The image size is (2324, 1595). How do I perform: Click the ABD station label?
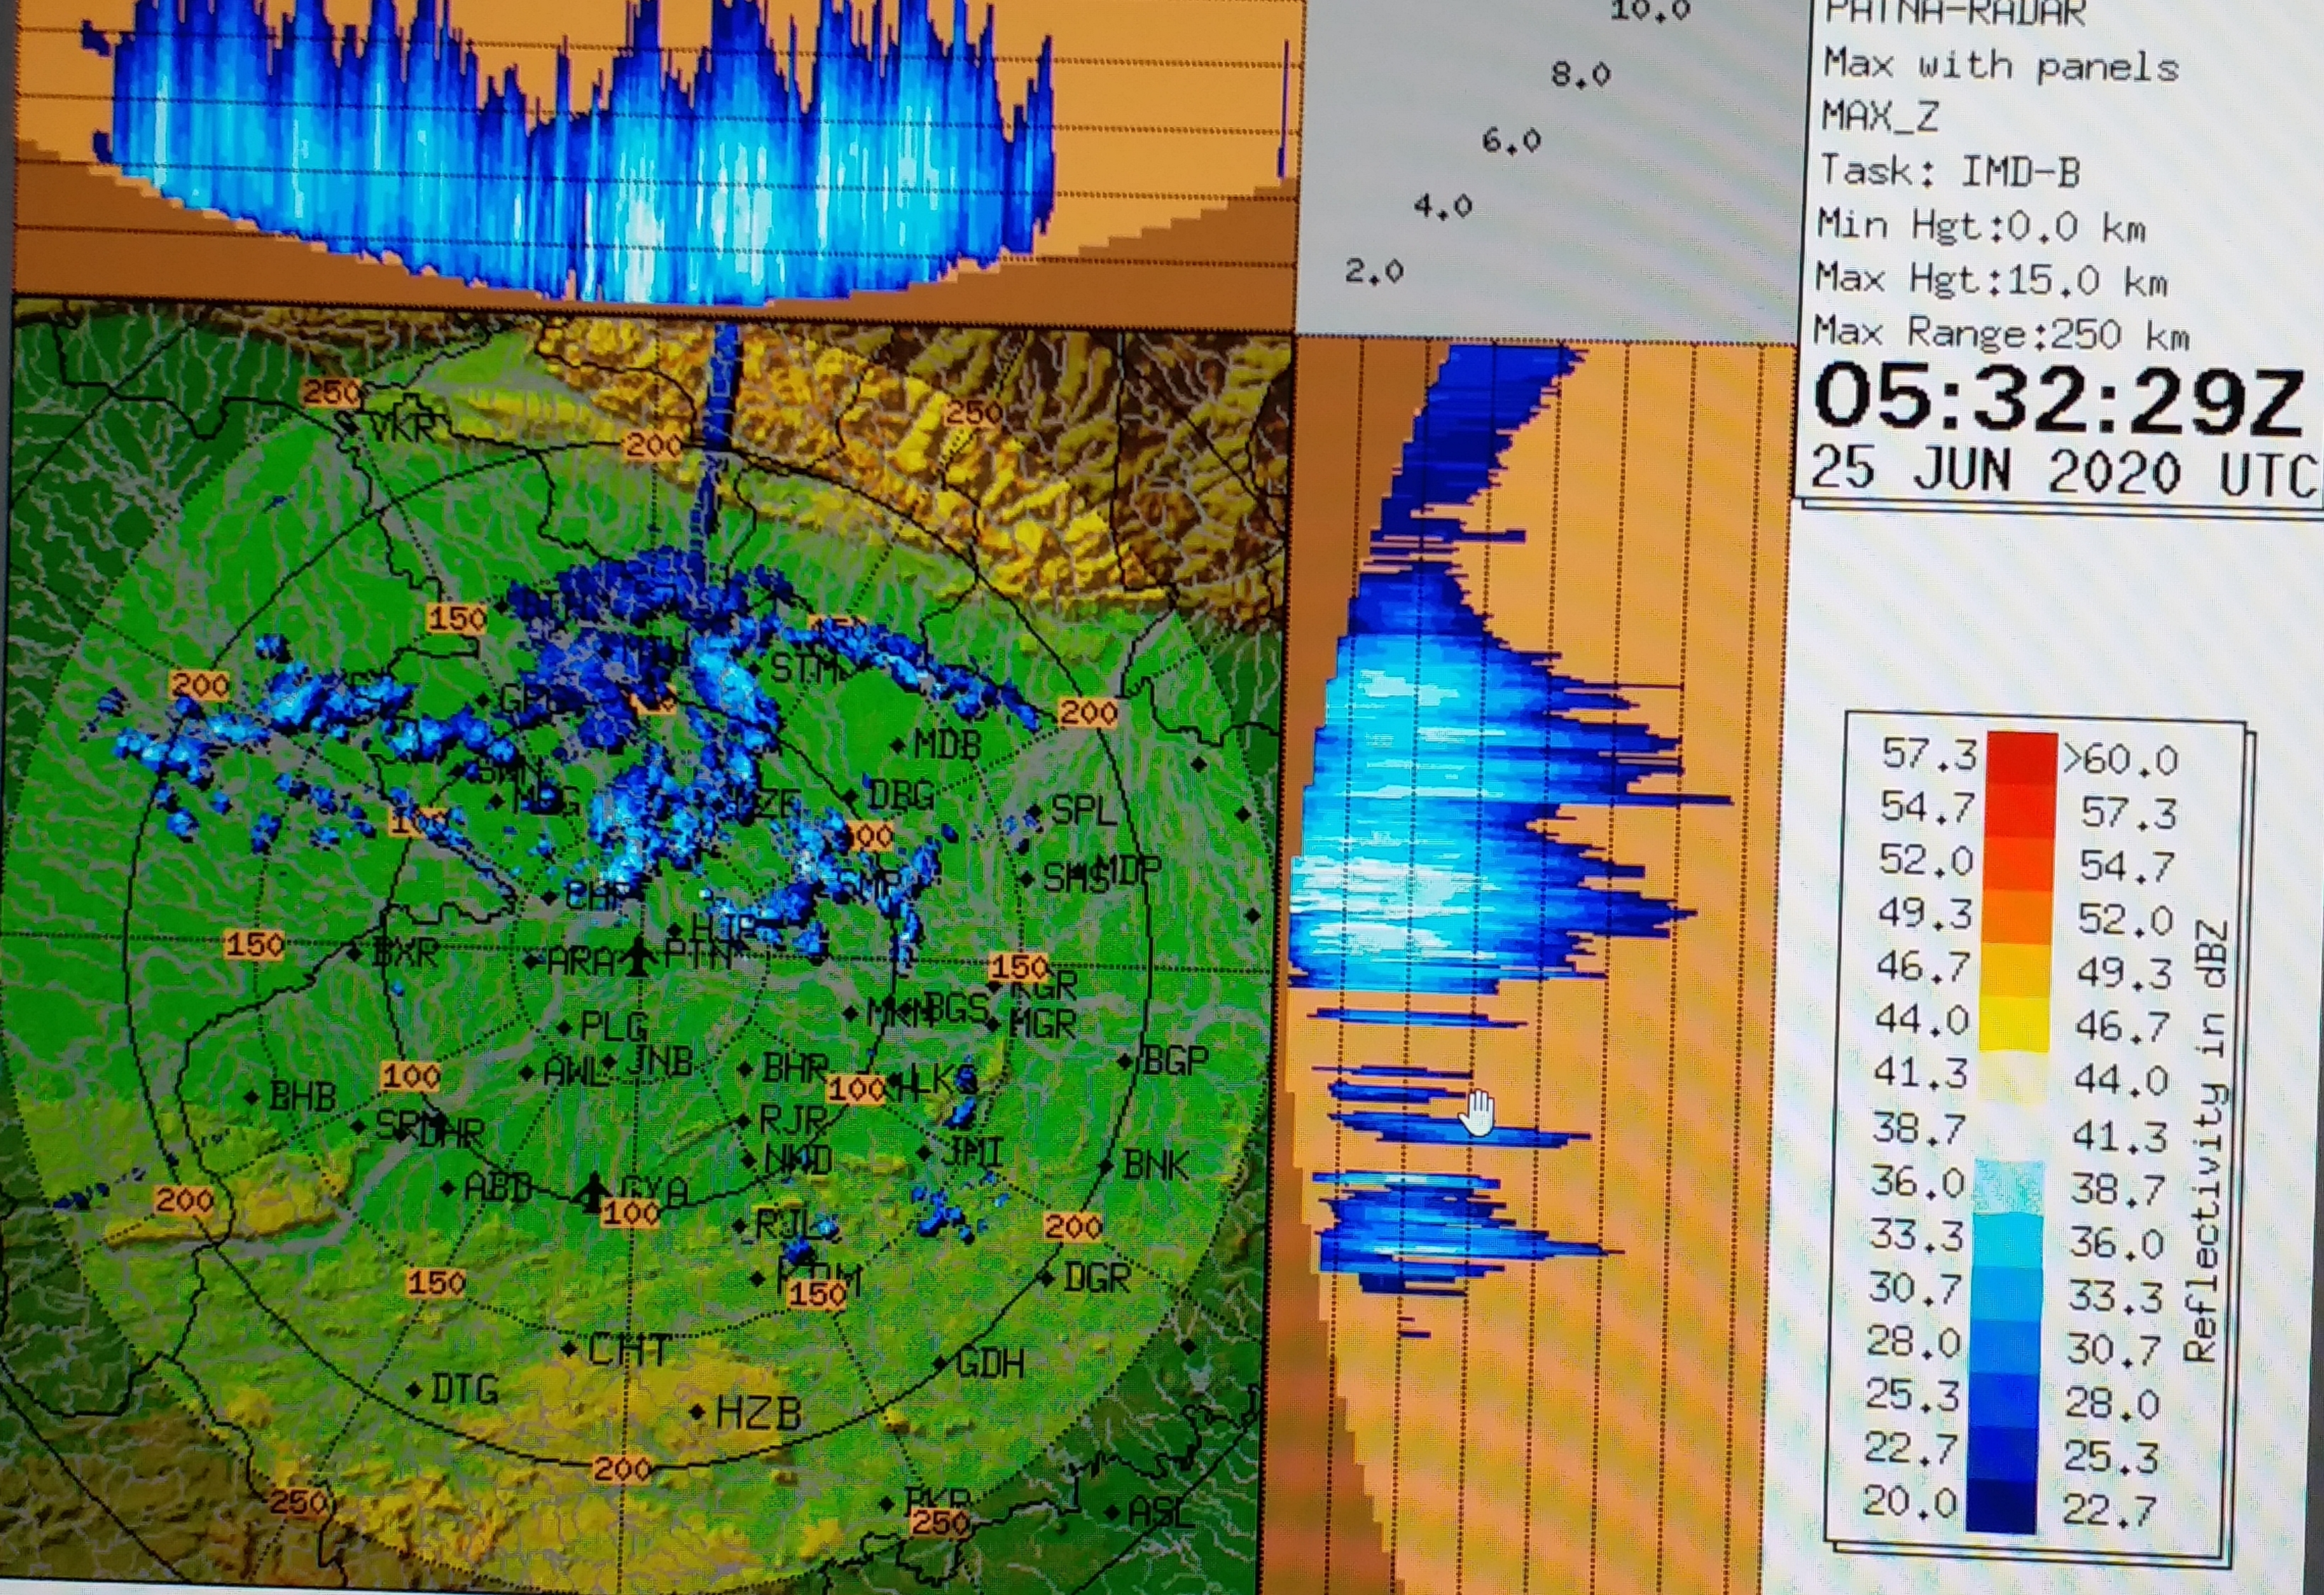point(498,1187)
